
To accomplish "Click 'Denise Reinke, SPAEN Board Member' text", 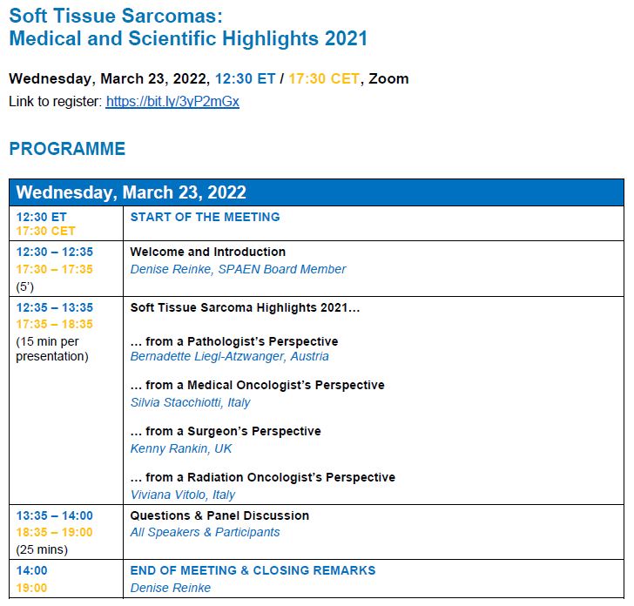I will (238, 269).
